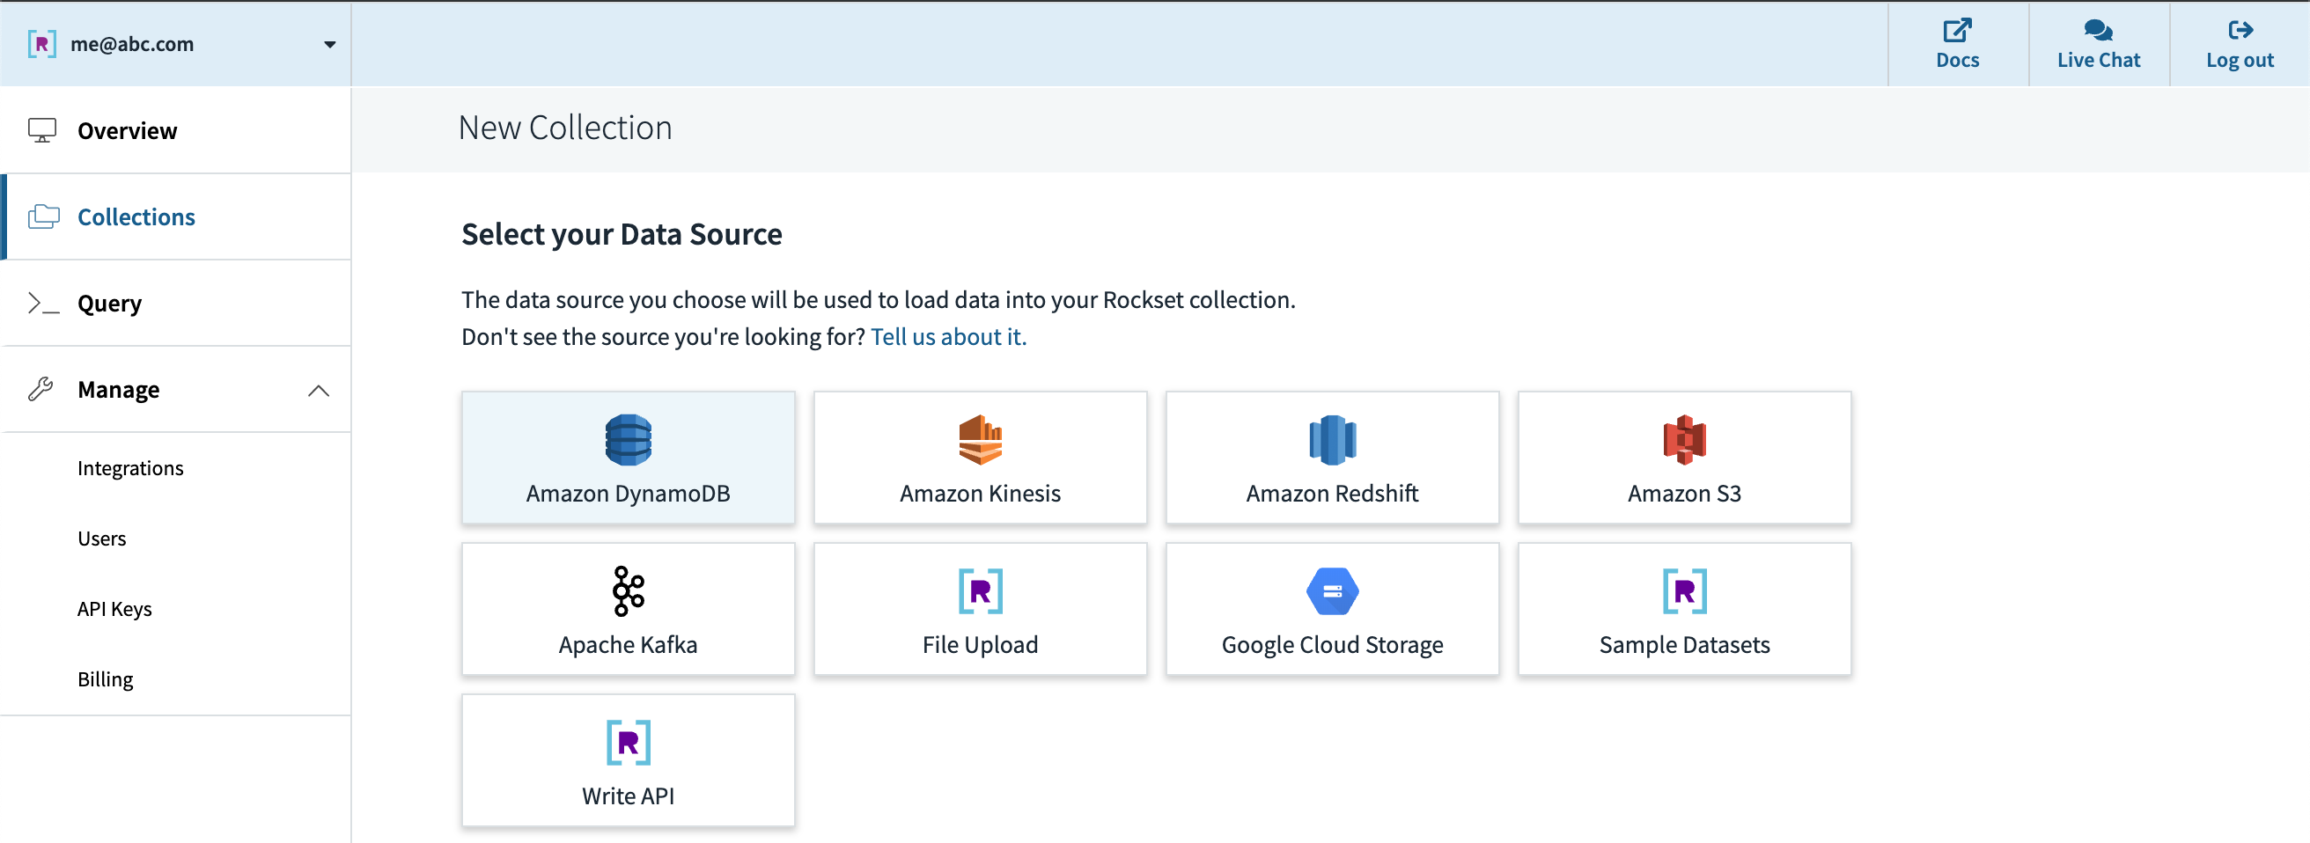Viewport: 2310px width, 843px height.
Task: Select Manage in the sidebar
Action: coord(176,389)
